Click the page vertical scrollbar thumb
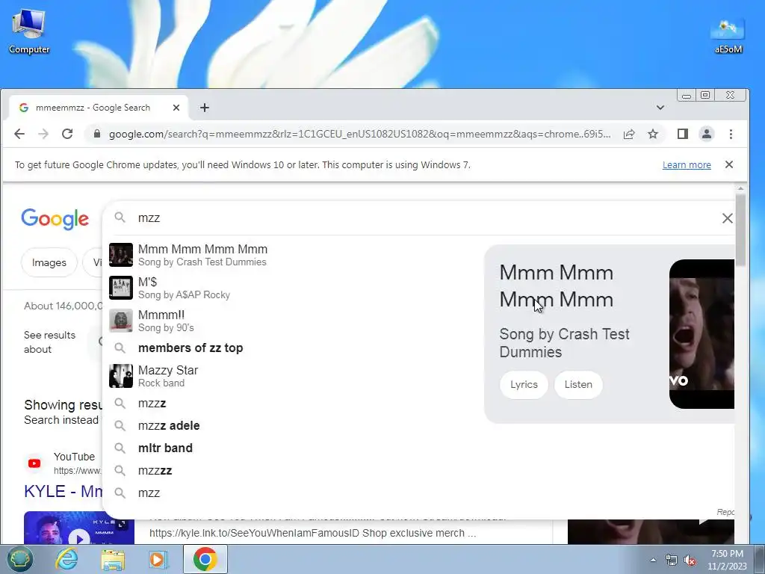Image resolution: width=765 pixels, height=574 pixels. pyautogui.click(x=740, y=229)
